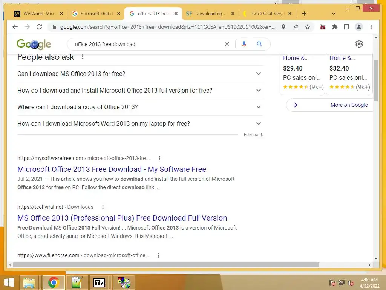386x290 pixels.
Task: Click the browser forward arrow
Action: coord(27,27)
